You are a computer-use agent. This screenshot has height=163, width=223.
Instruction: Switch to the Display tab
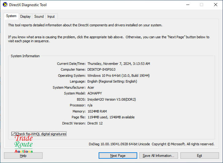tap(25, 17)
